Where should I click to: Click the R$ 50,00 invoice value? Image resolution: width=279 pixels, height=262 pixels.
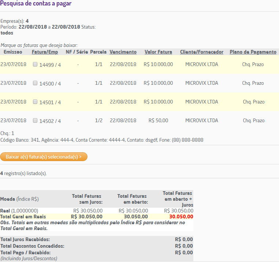coord(159,120)
